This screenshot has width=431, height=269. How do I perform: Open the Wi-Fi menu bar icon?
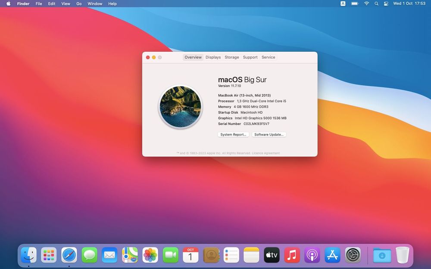[366, 3]
